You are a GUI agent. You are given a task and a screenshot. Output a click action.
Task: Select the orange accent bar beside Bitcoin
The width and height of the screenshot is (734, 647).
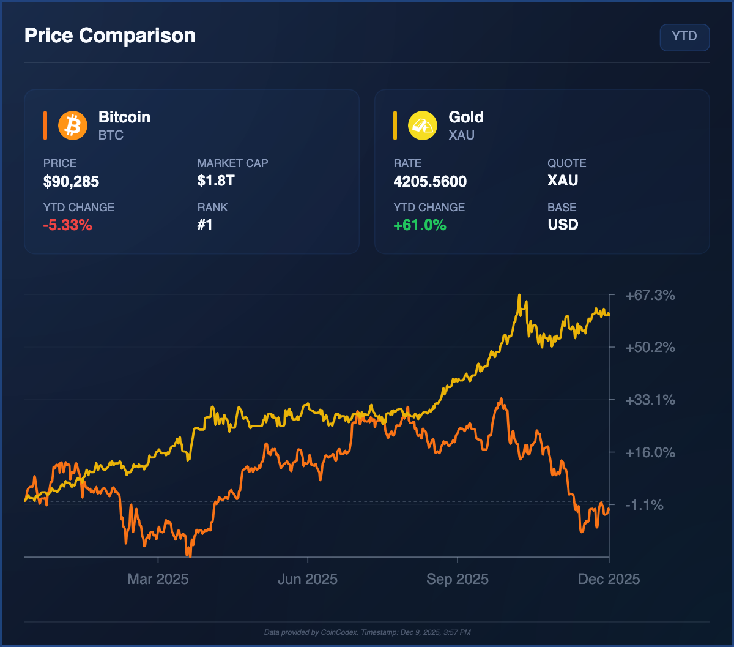(x=44, y=125)
